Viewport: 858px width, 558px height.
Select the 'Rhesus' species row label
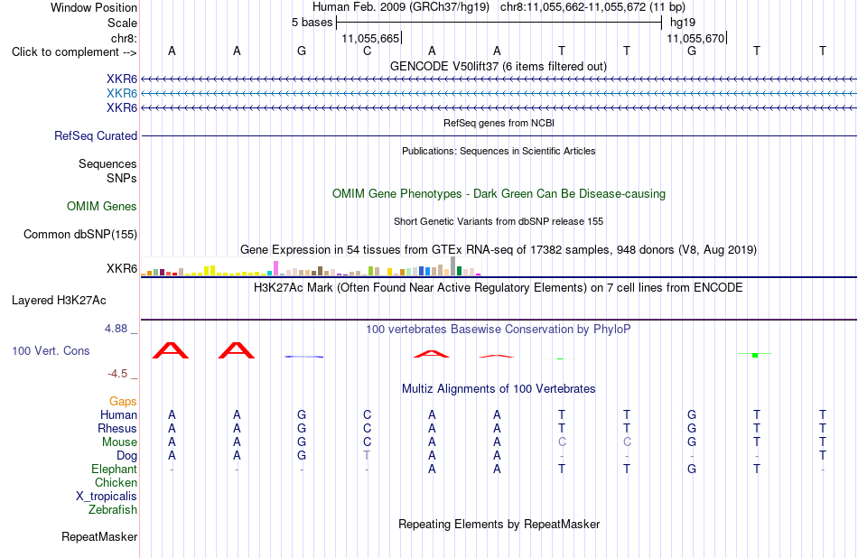point(117,428)
